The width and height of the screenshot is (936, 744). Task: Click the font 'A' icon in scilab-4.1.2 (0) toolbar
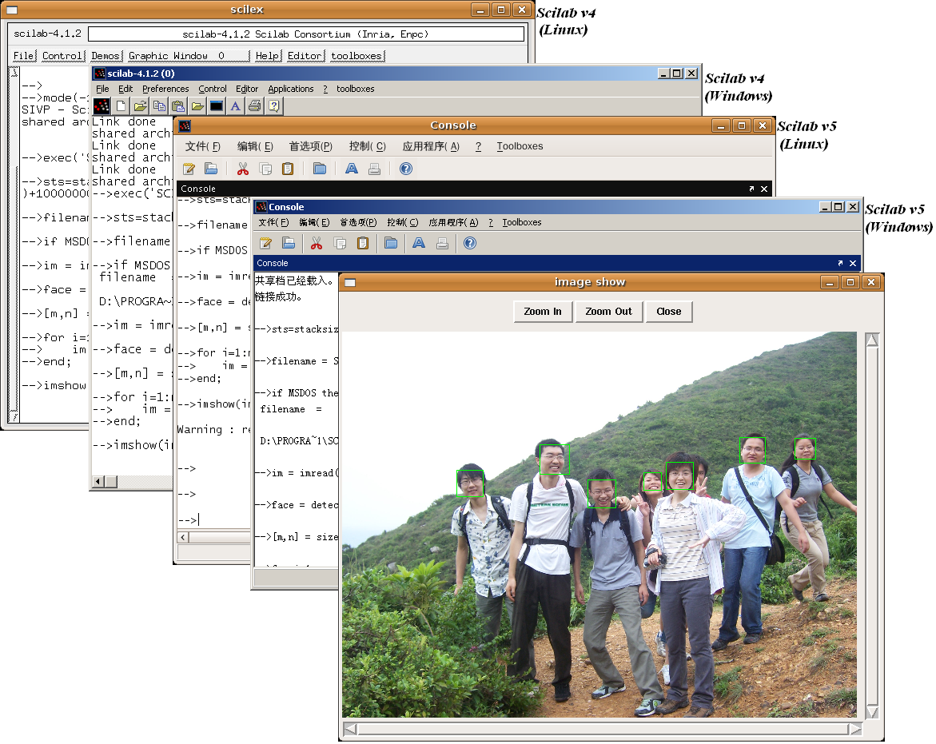(236, 105)
